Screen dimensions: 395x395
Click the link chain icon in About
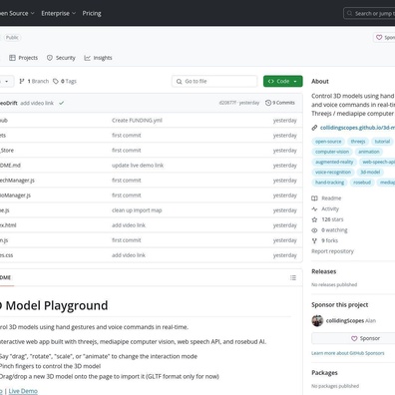314,128
